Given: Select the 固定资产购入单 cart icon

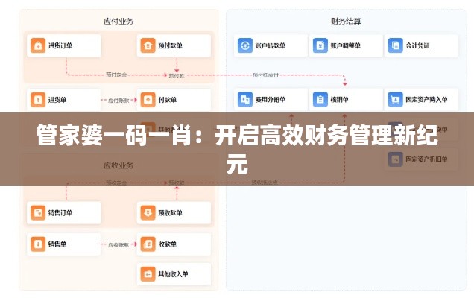Looking at the screenshot, I should click(395, 100).
